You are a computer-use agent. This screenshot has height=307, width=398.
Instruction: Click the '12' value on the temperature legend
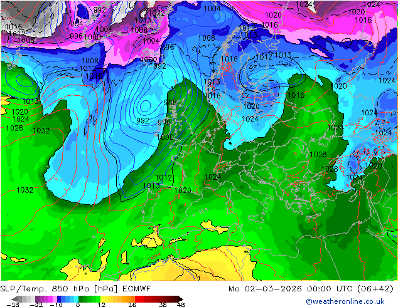pyautogui.click(x=102, y=304)
